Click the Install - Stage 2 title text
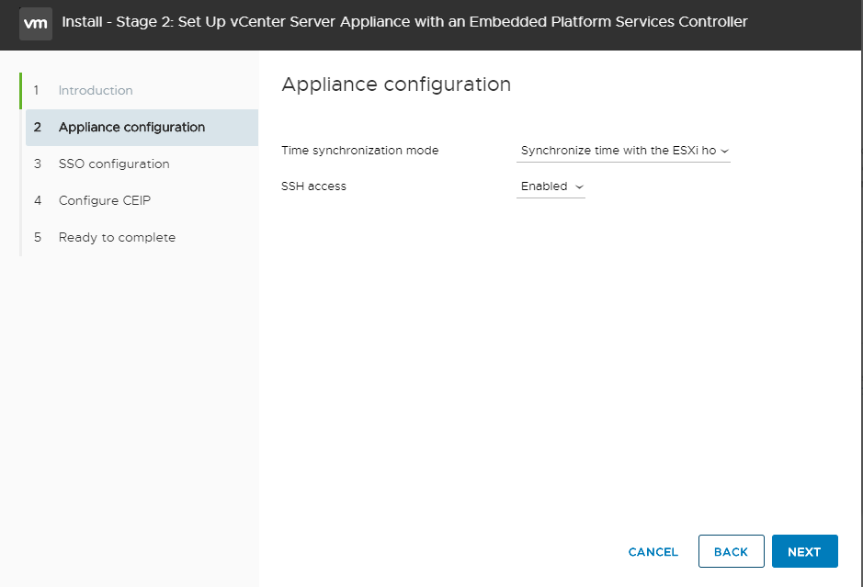863x587 pixels. [404, 22]
